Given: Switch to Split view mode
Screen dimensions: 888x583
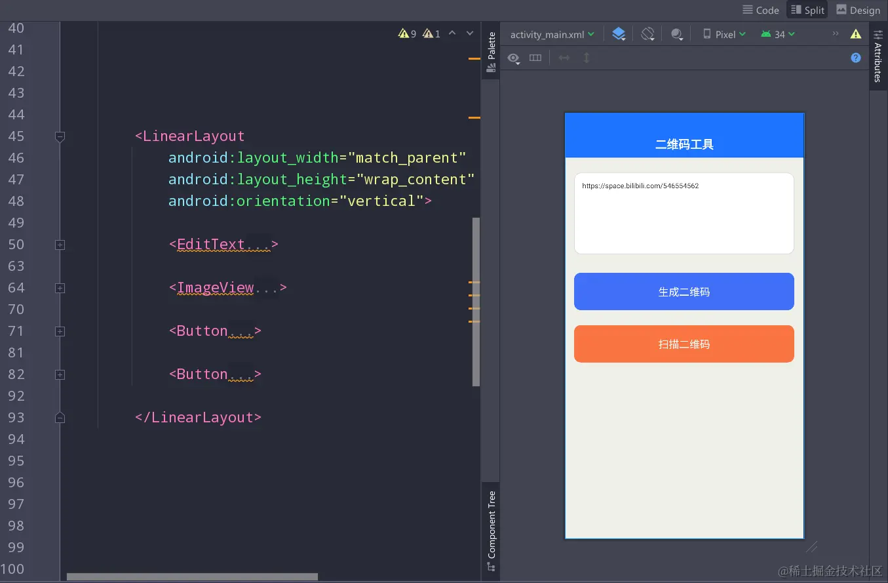Looking at the screenshot, I should click(x=807, y=10).
